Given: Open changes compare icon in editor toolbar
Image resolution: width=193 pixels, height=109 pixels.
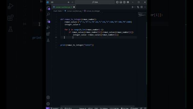Looking at the screenshot, I should [138, 7].
